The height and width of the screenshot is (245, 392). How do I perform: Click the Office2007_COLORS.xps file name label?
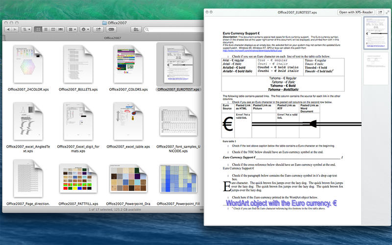coord(128,89)
